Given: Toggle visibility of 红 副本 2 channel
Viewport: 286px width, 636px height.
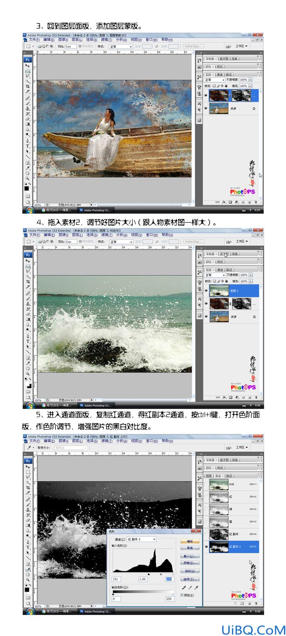Looking at the screenshot, I should click(207, 547).
